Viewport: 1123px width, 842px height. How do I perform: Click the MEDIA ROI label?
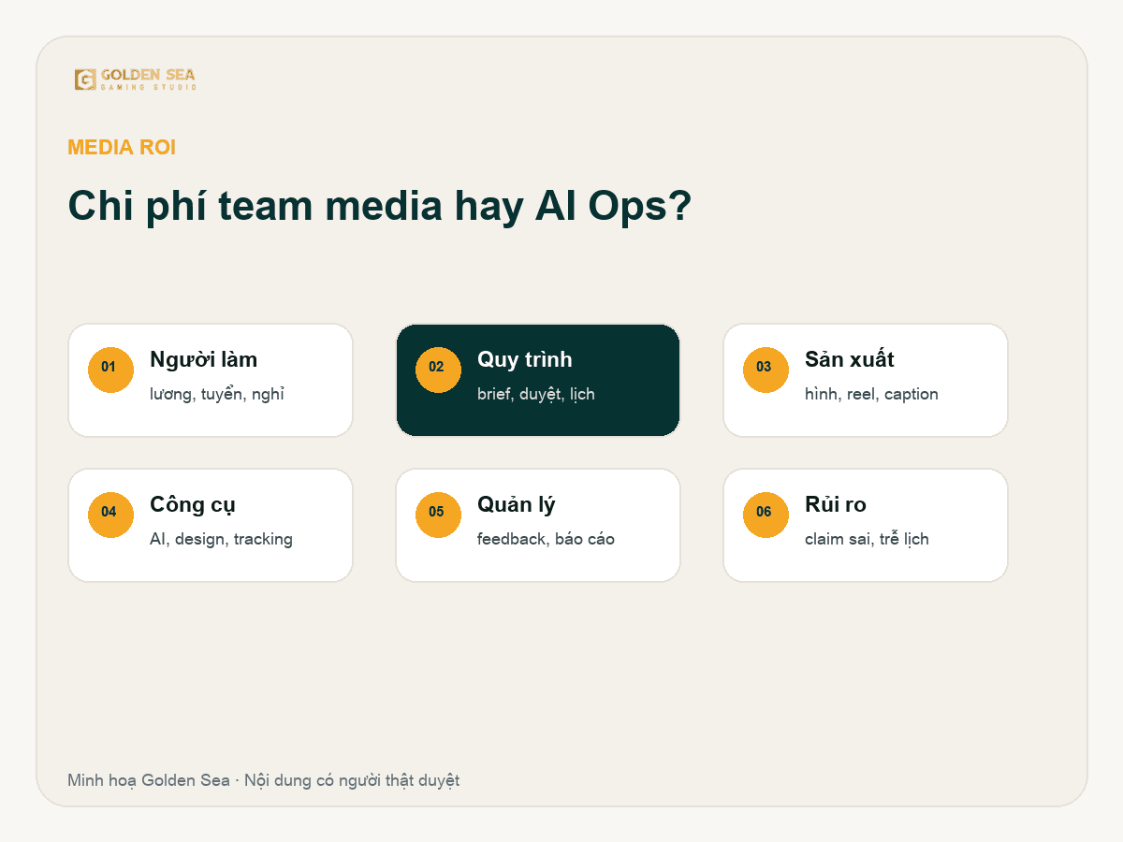[x=122, y=147]
